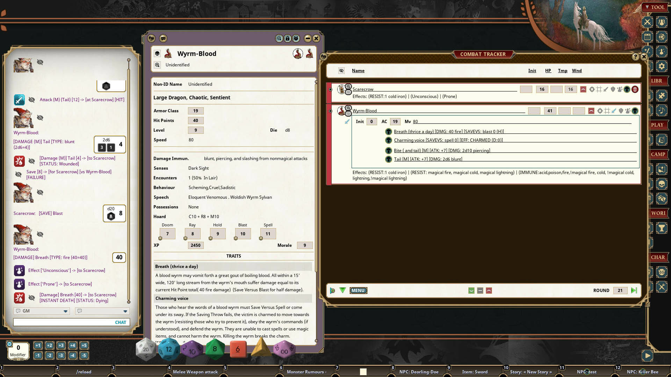The height and width of the screenshot is (377, 671).
Task: Toggle the lock icon on the Wyrm-Blood window
Action: coord(287,38)
